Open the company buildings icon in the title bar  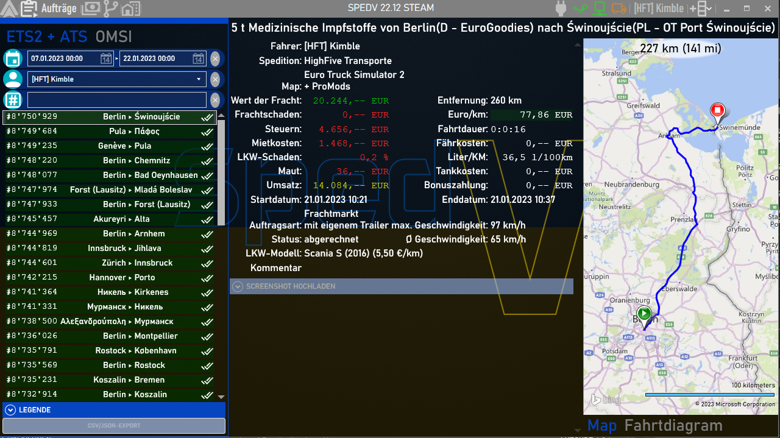tap(130, 9)
